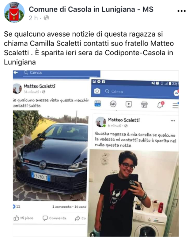
Task: Click the public globe privacy icon
Action: (46, 18)
